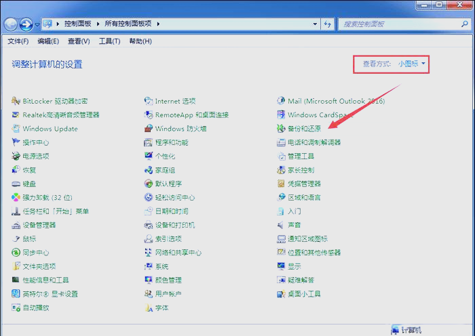
Task: Open the address bar history dropdown
Action: (x=315, y=24)
